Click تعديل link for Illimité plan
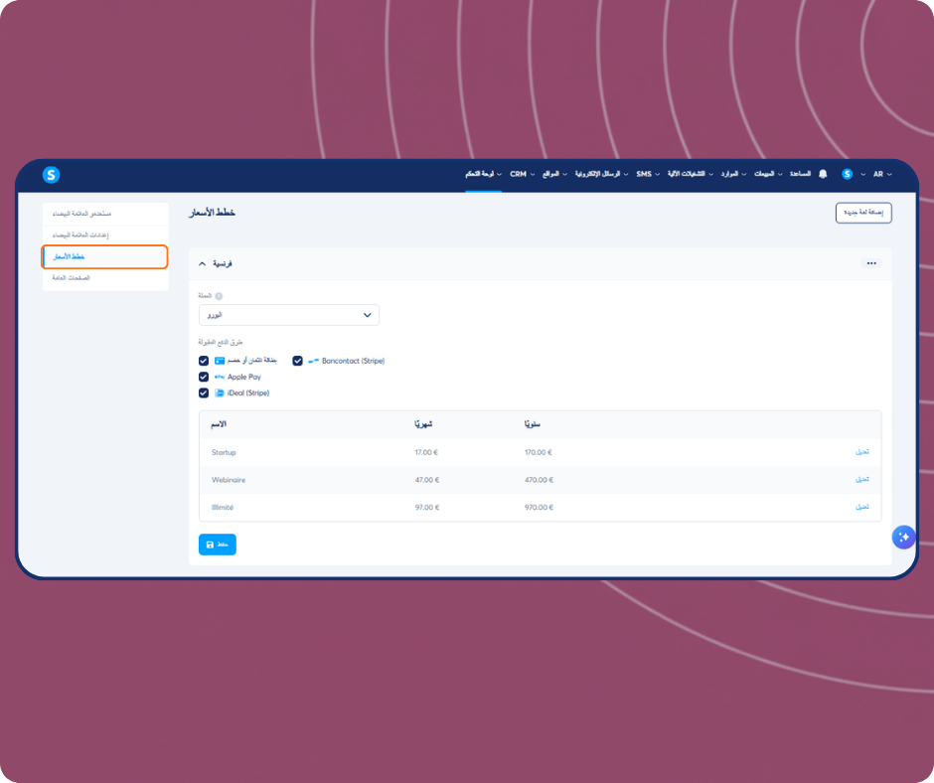Image resolution: width=934 pixels, height=783 pixels. [x=861, y=507]
